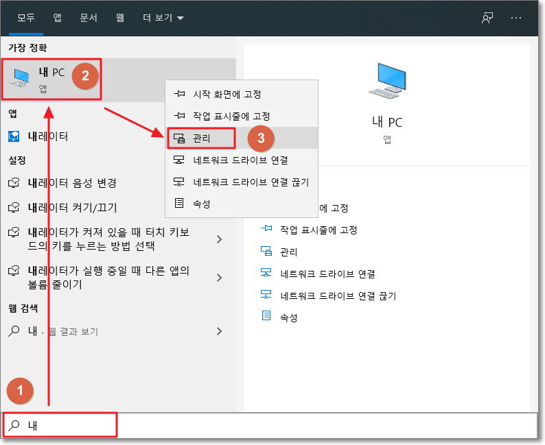Image resolution: width=545 pixels, height=445 pixels.
Task: Click preview pane 속성 icon
Action: click(x=266, y=315)
